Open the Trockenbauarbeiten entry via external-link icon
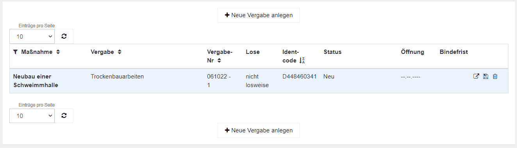This screenshot has height=148, width=517. [x=476, y=77]
